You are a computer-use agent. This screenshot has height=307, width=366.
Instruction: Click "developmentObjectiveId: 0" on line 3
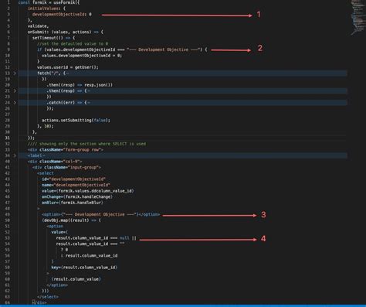(x=62, y=15)
